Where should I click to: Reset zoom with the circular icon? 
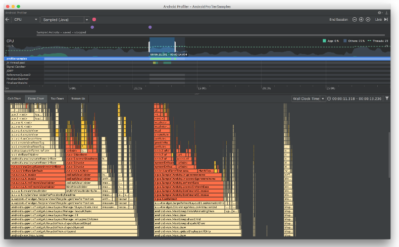coord(368,20)
